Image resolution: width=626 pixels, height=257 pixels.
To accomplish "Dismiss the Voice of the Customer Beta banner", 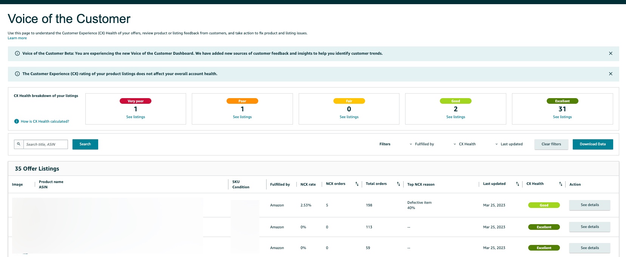I will [611, 54].
